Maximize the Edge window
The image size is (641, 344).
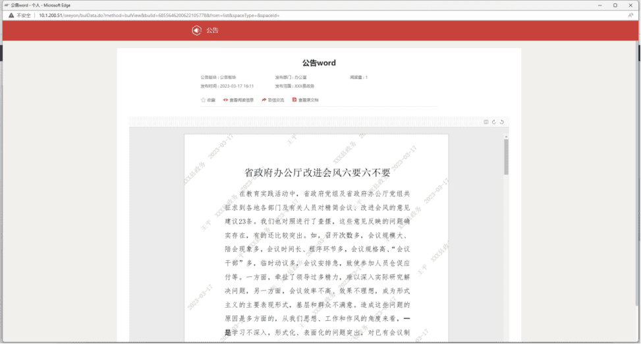[615, 5]
